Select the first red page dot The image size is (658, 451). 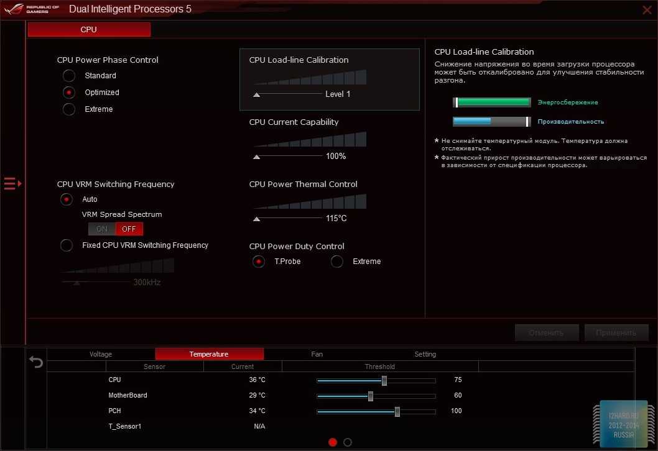point(333,442)
